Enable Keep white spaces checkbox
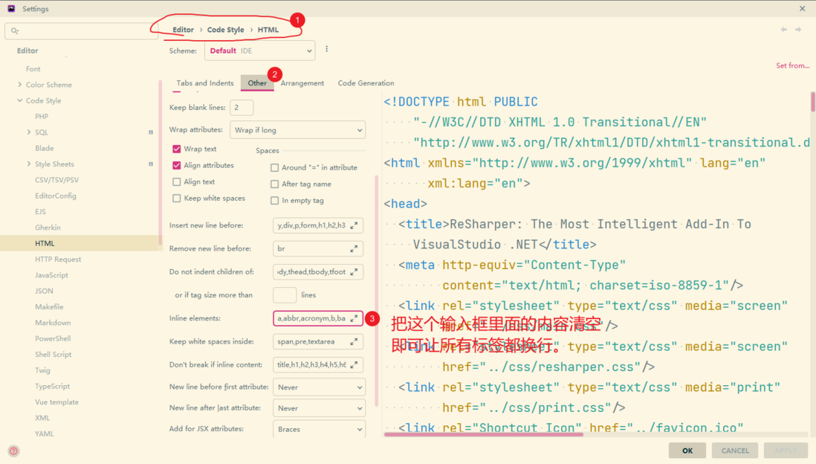 pos(177,199)
